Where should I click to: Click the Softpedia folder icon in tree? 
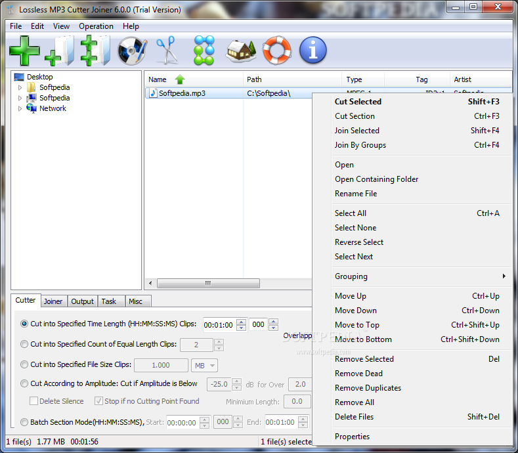coord(32,87)
